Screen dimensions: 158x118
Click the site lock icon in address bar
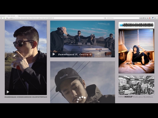(4, 18)
